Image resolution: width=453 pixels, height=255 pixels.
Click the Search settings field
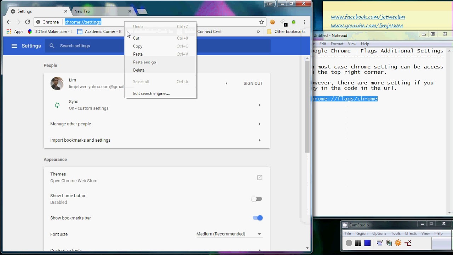(158, 46)
